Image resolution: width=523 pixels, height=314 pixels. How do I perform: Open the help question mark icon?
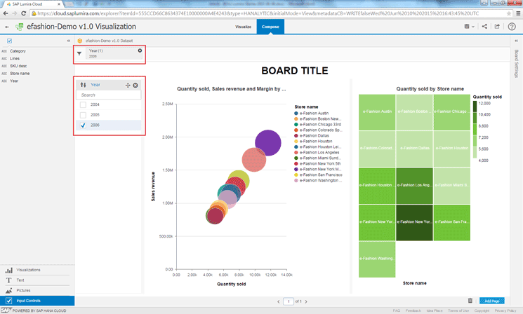513,27
